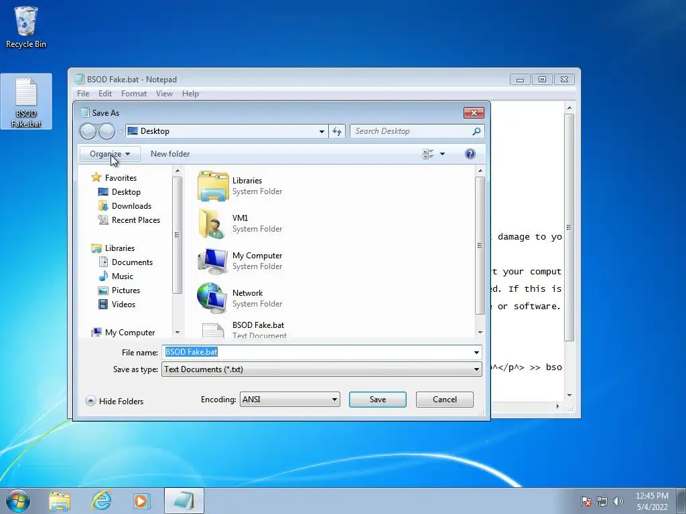The image size is (686, 514).
Task: Open network icon in system tray
Action: pos(602,501)
